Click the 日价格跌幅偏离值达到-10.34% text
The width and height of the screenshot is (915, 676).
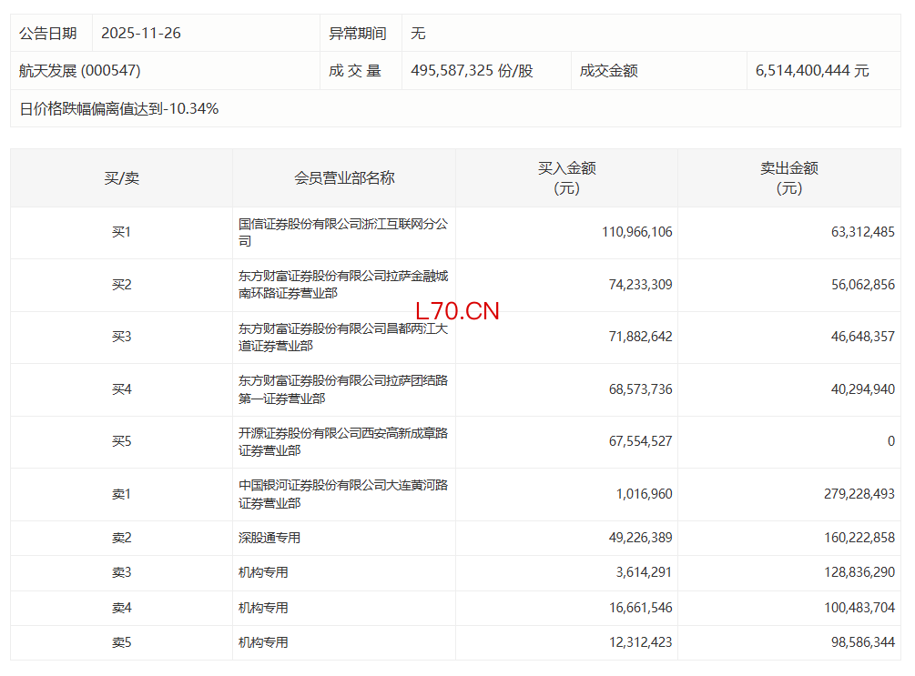tap(119, 109)
